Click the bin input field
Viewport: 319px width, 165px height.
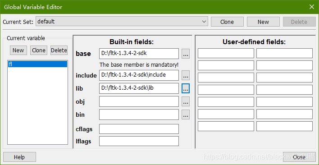(x=139, y=115)
